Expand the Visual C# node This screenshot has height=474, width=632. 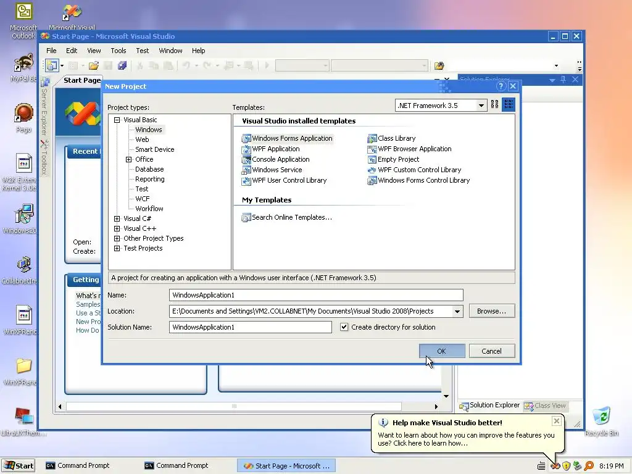[117, 218]
